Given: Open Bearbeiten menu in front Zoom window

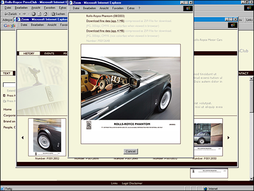Looking at the screenshot, I should (x=90, y=8).
